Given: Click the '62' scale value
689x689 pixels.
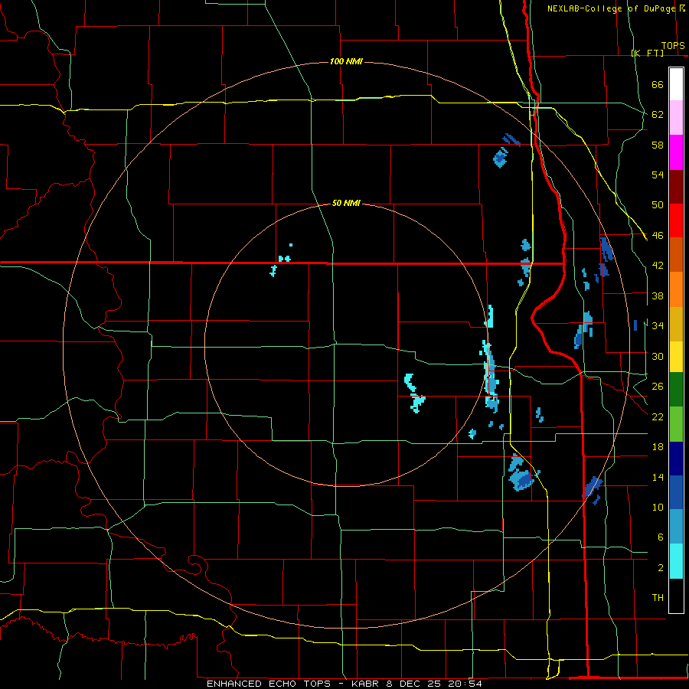Looking at the screenshot, I should (658, 115).
